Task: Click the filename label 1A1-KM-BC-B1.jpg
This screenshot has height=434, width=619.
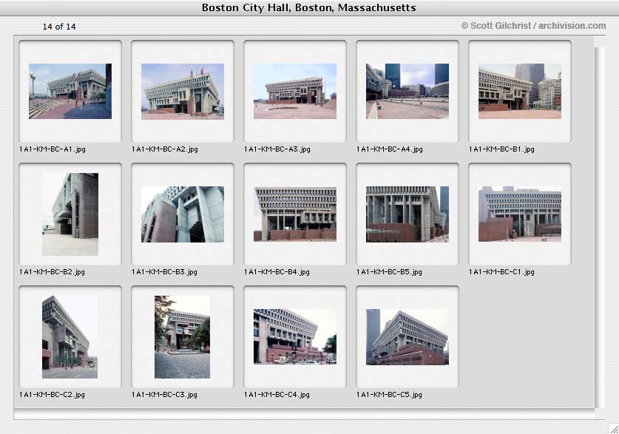Action: [x=501, y=149]
